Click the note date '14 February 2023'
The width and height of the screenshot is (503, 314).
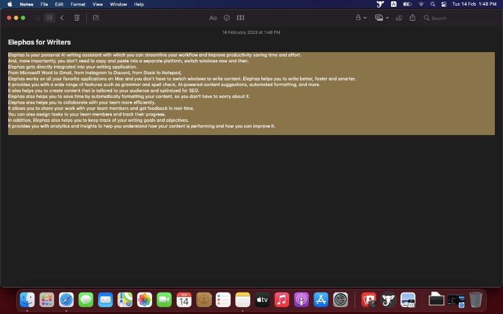251,33
